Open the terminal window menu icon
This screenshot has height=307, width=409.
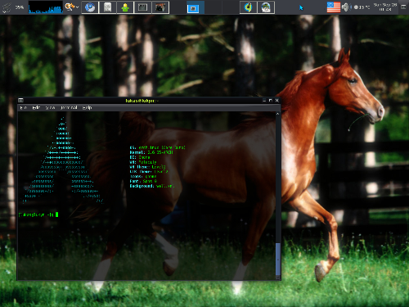click(x=20, y=101)
